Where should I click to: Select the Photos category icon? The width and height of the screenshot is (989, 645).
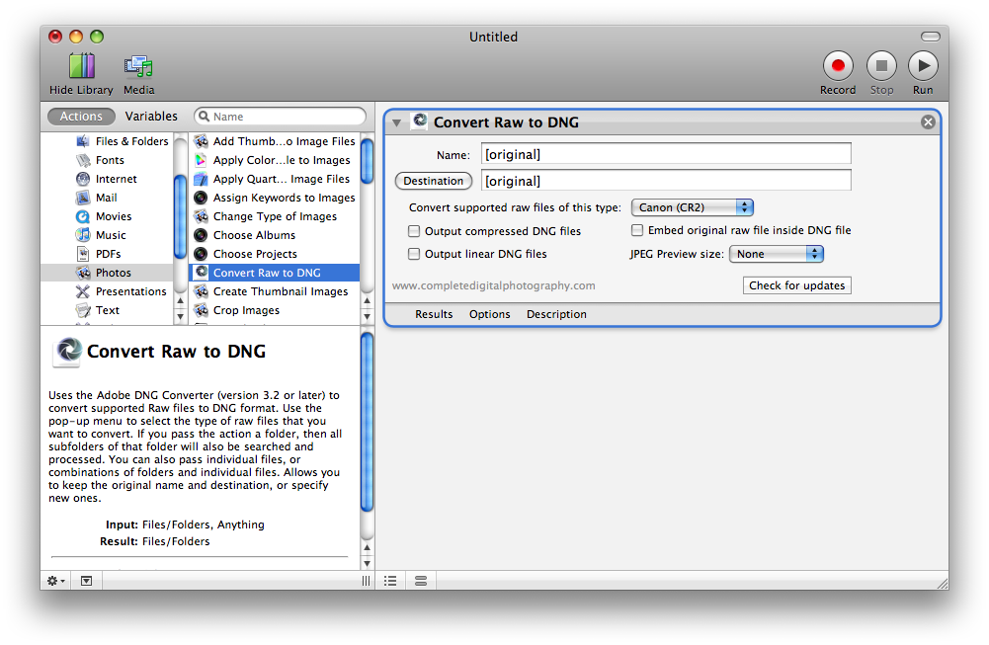(x=83, y=273)
